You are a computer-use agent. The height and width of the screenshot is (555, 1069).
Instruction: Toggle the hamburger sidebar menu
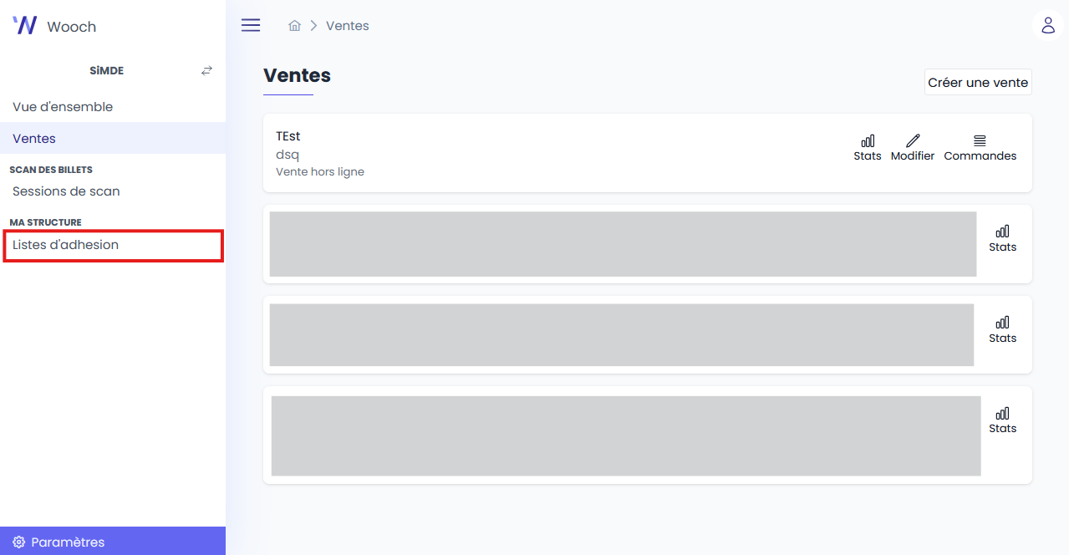pos(251,25)
